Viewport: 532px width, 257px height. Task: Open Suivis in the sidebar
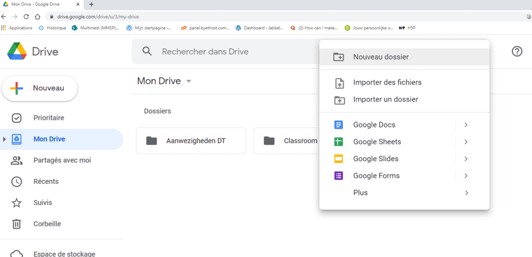61,203
